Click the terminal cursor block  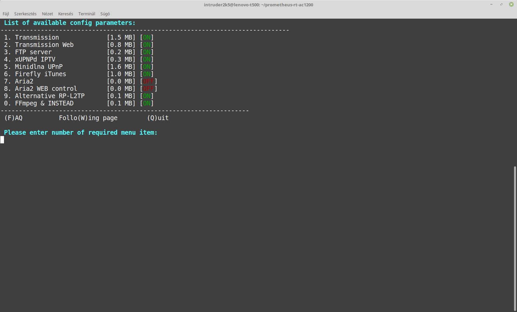[x=2, y=140]
